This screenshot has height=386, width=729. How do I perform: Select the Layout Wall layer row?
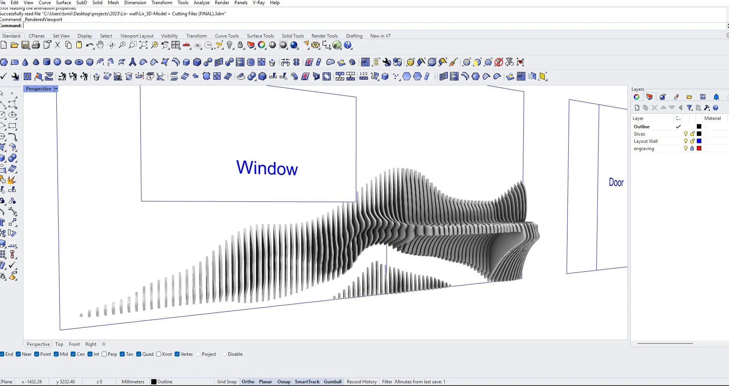pyautogui.click(x=680, y=141)
